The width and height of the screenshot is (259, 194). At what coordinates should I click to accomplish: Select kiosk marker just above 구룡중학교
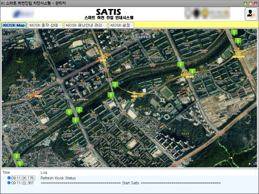coord(111,95)
